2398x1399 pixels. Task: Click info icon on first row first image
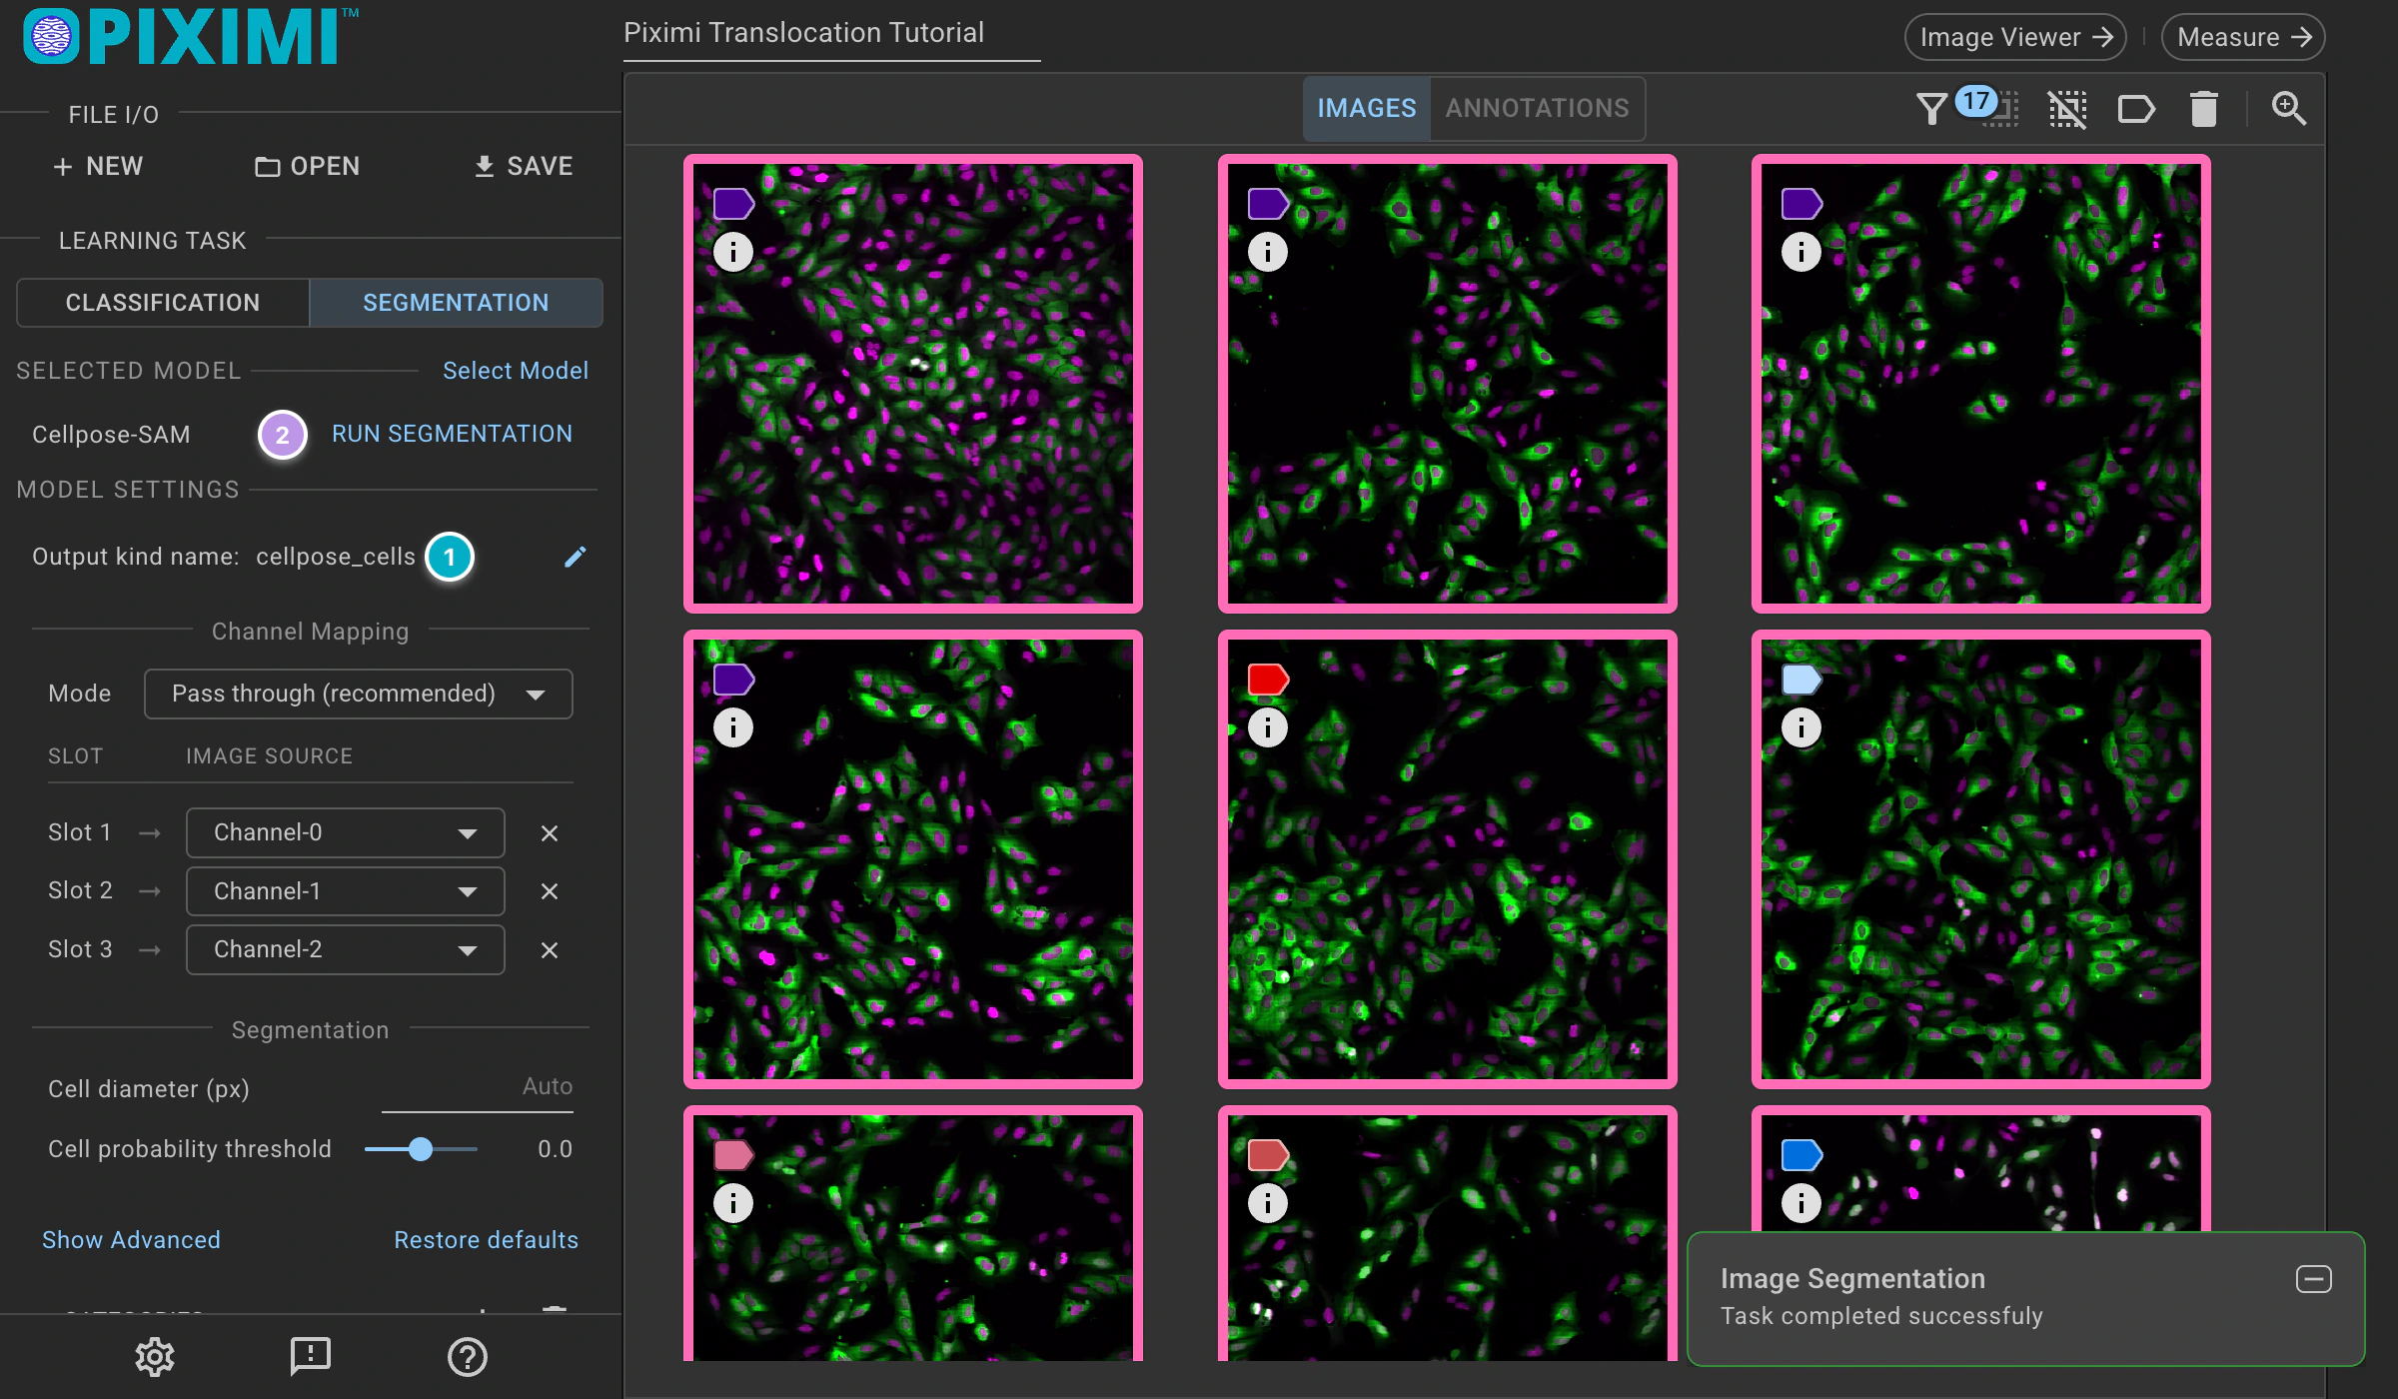tap(733, 252)
